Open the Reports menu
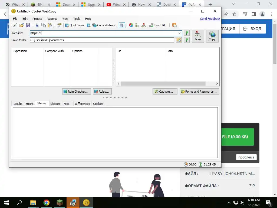277x208 pixels. [x=52, y=19]
